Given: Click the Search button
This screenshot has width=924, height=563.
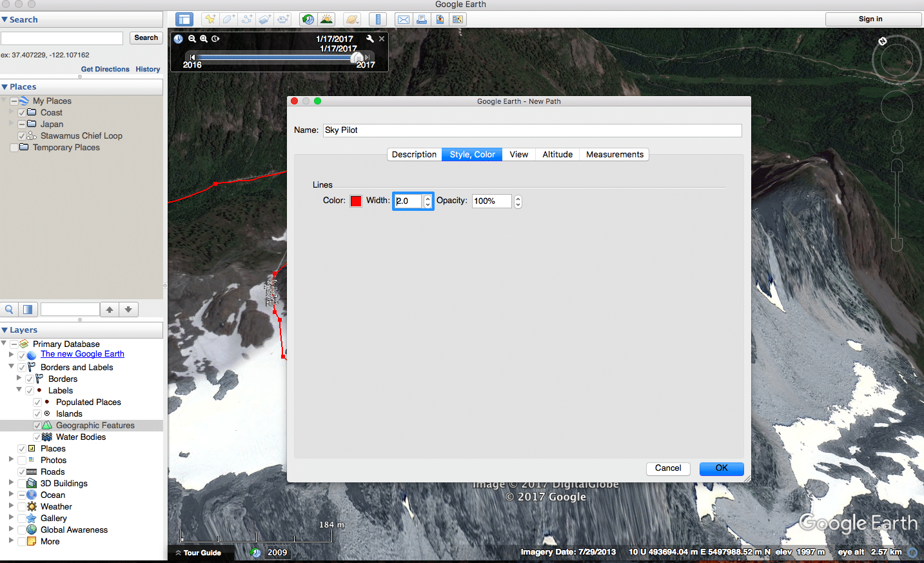Looking at the screenshot, I should (x=146, y=38).
